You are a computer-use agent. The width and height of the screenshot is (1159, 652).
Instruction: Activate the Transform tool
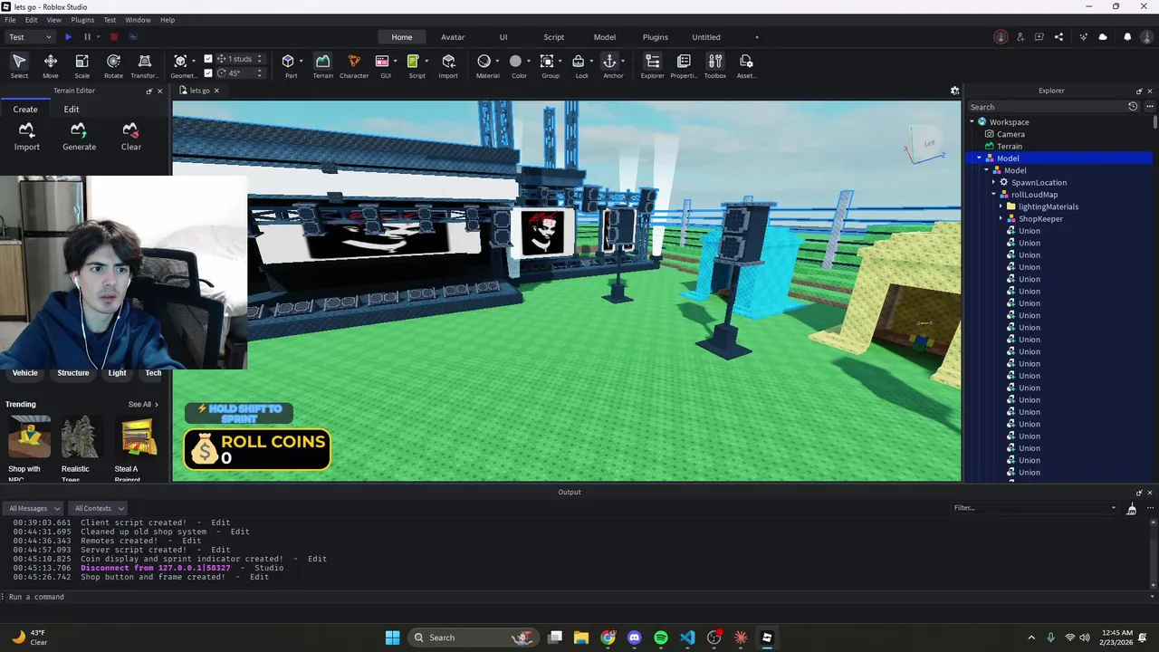(144, 65)
